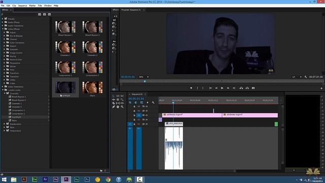Enable the YUV effects filter icon
The height and width of the screenshot is (183, 325).
[x=49, y=14]
